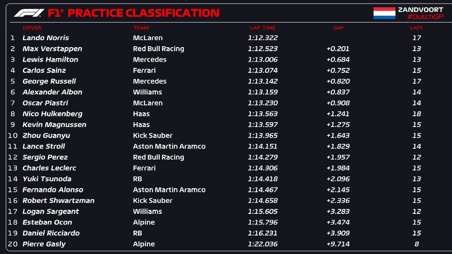452x254 pixels.
Task: Click Daniel Ricciardo's lap time 1:16.231
Action: (263, 233)
